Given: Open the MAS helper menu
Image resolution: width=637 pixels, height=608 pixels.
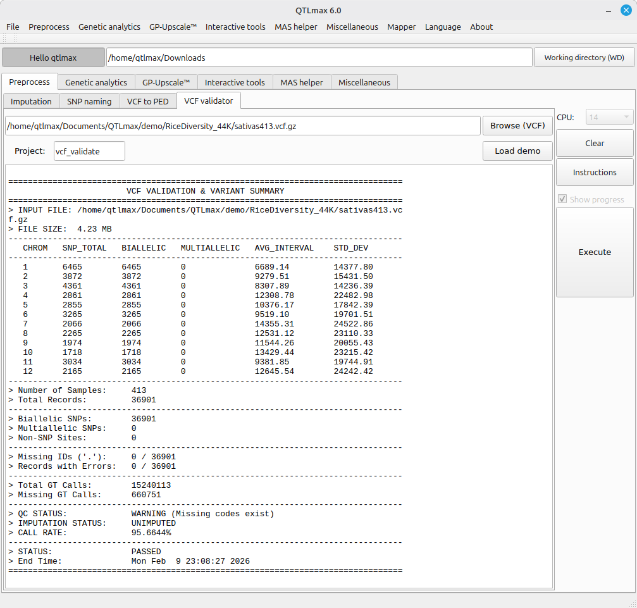Looking at the screenshot, I should (x=296, y=27).
